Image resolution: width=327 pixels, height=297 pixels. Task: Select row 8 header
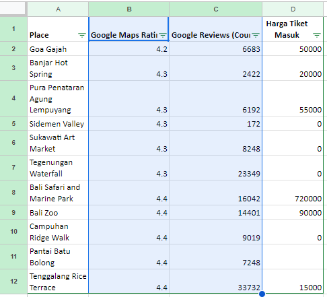[13, 193]
